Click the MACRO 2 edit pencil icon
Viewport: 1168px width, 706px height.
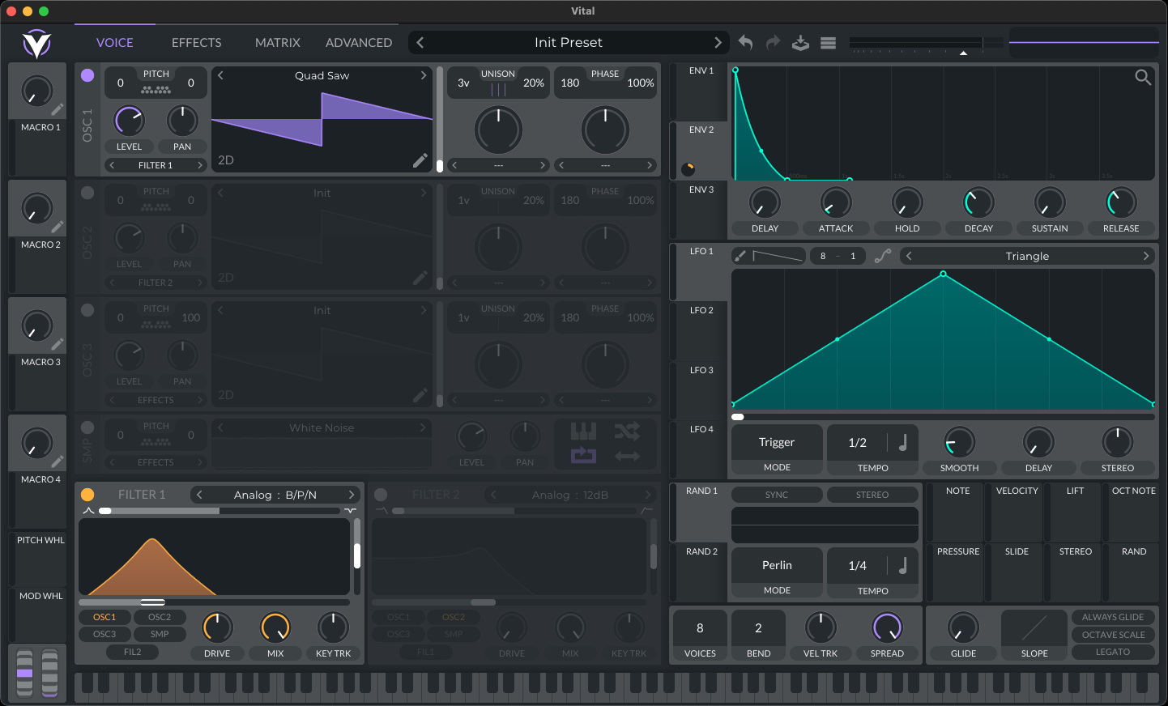[58, 227]
